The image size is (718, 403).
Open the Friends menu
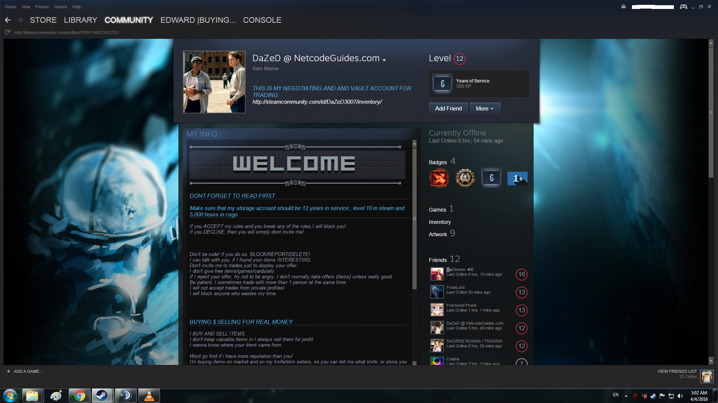click(42, 7)
